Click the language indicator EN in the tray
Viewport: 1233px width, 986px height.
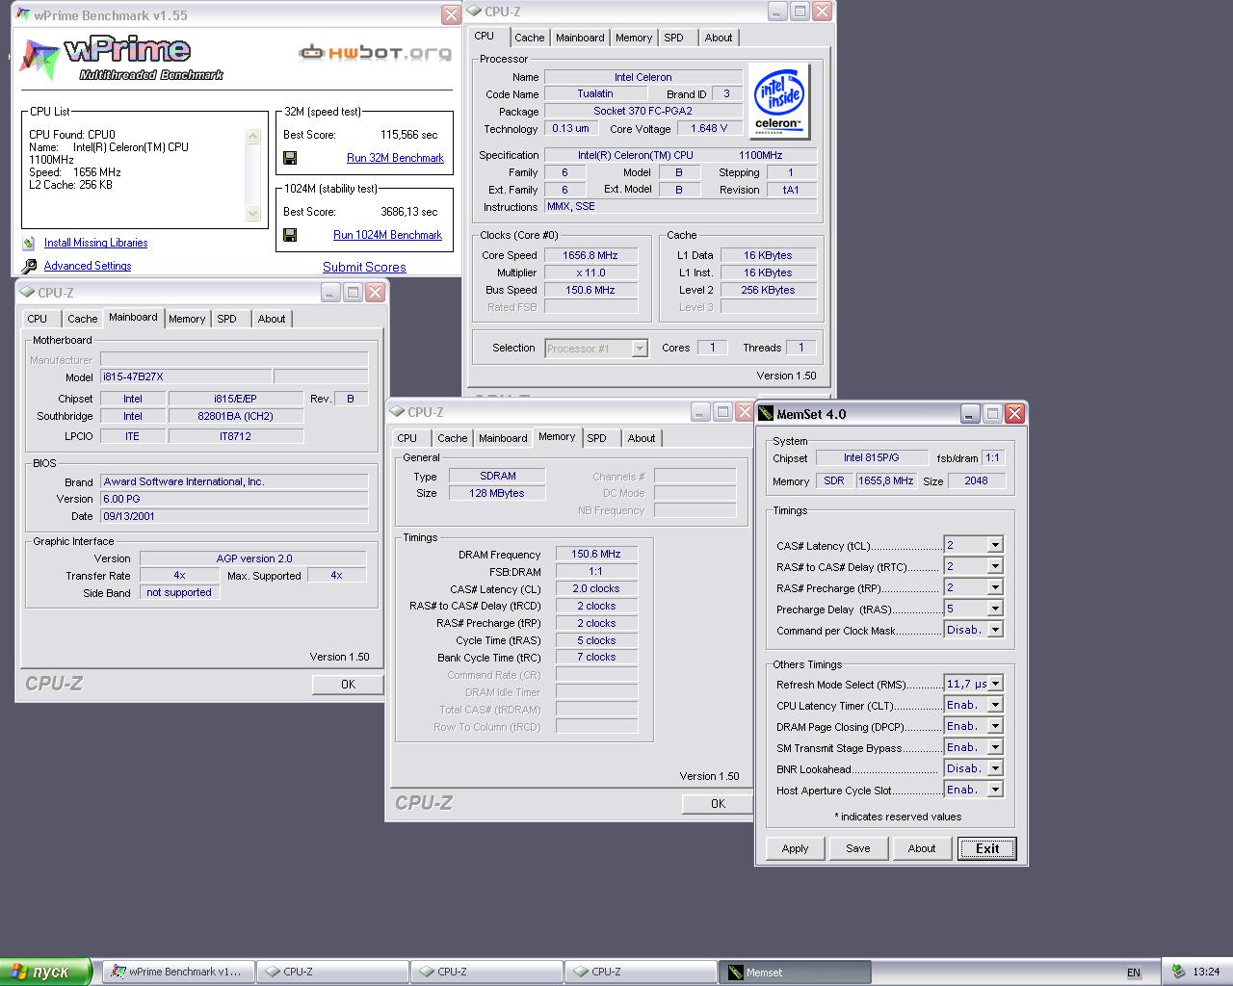click(1134, 973)
